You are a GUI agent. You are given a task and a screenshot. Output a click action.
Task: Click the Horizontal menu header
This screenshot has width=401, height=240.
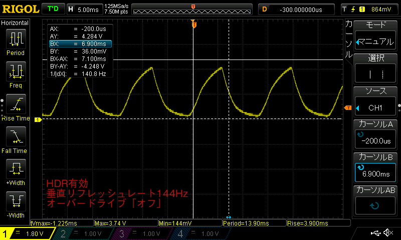[x=15, y=22]
